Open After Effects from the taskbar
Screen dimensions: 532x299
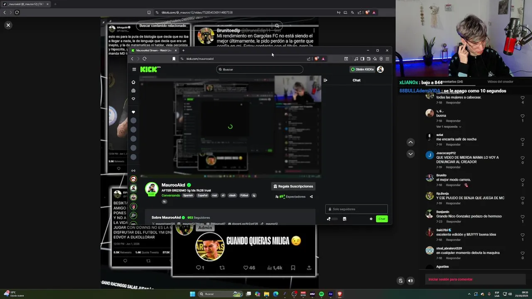tap(331, 294)
